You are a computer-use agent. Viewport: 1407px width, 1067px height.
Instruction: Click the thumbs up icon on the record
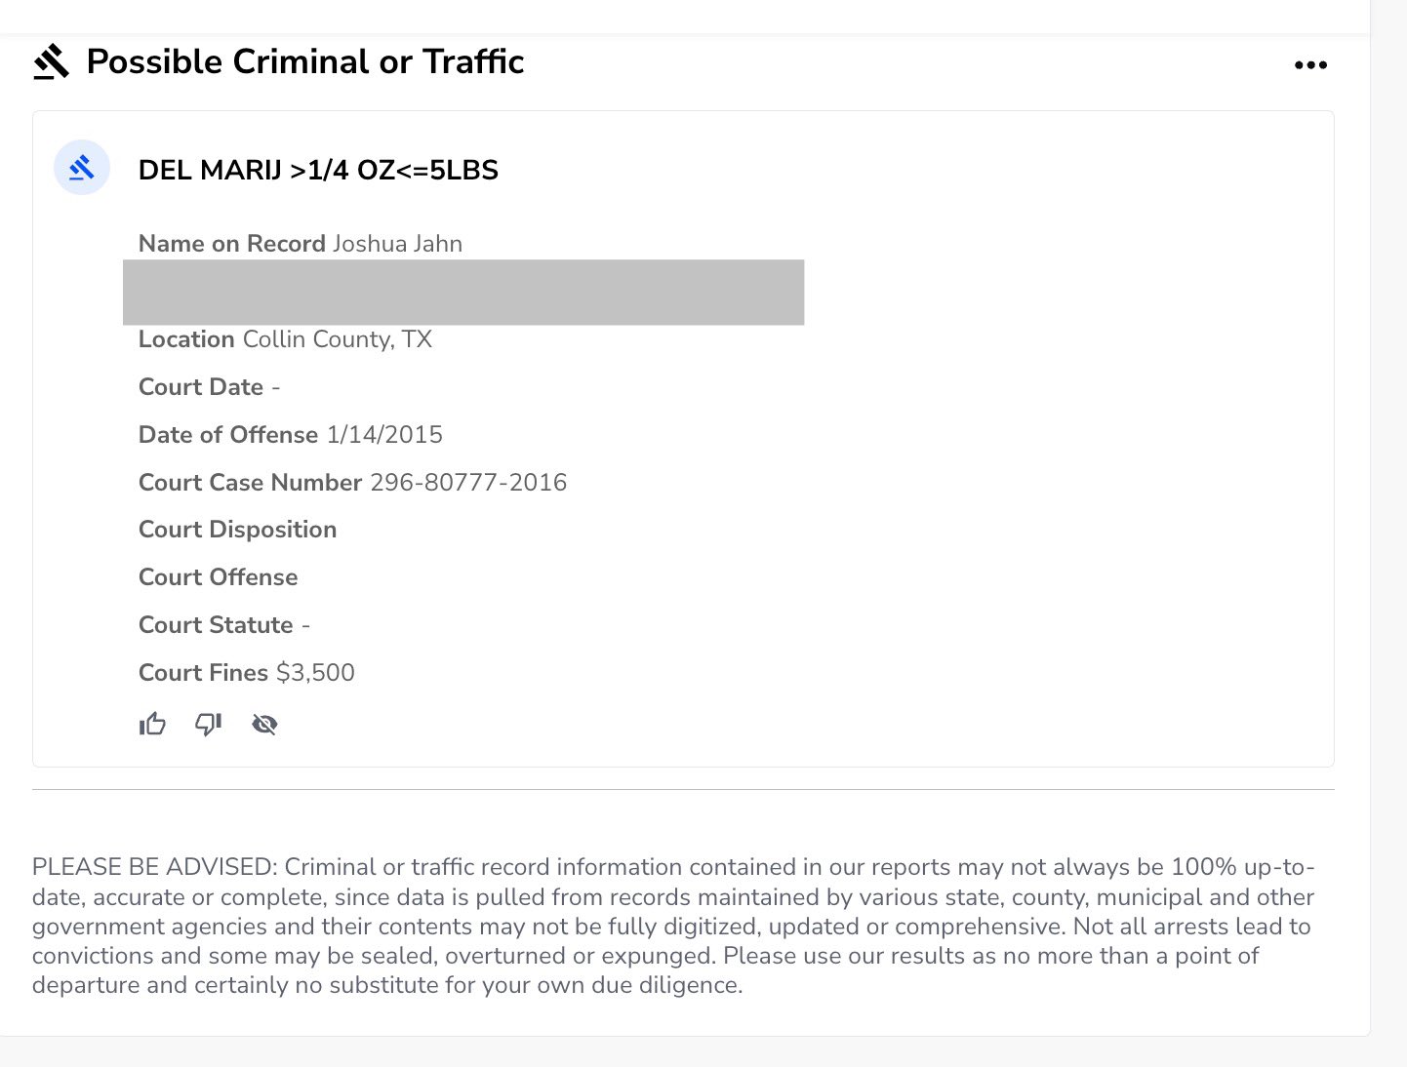(x=152, y=724)
